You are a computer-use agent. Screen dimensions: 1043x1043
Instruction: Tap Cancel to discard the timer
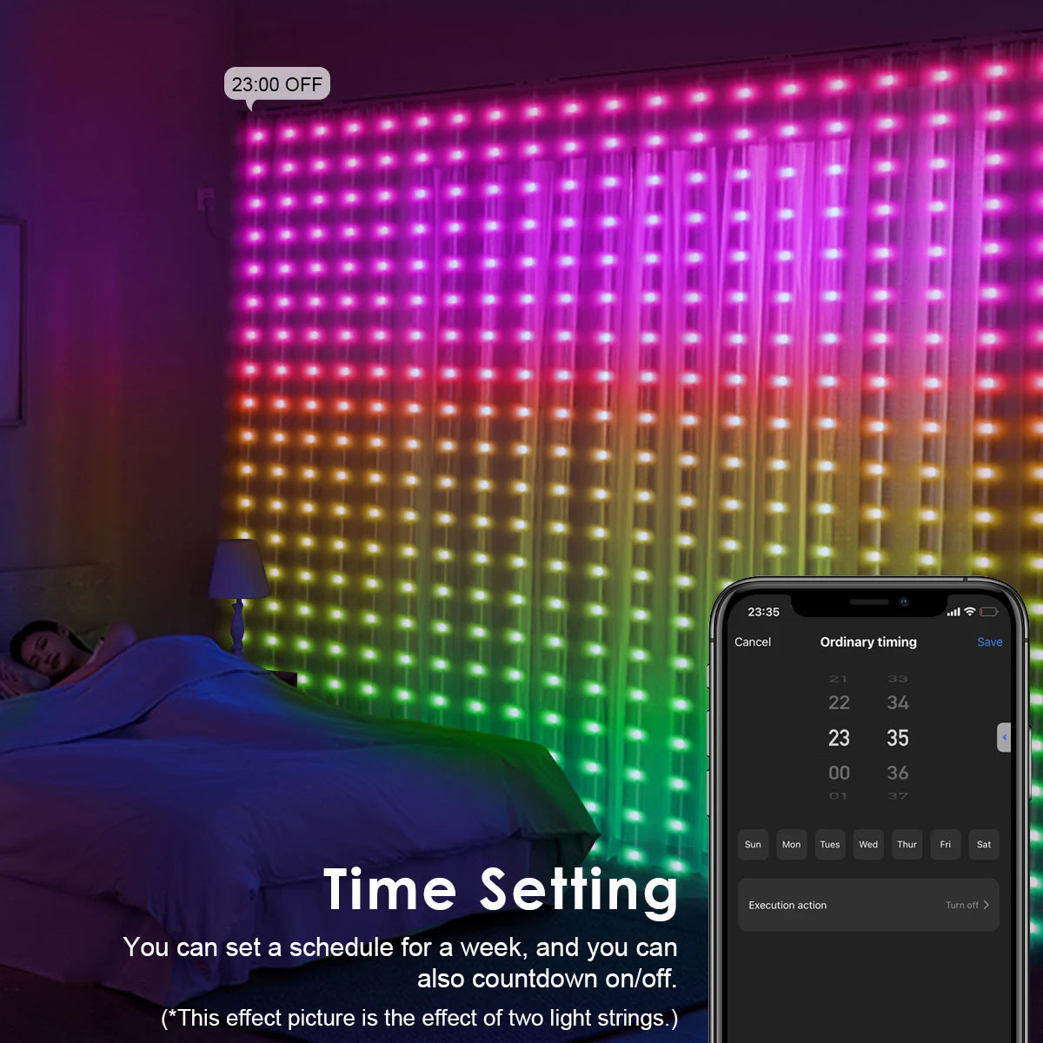point(754,641)
